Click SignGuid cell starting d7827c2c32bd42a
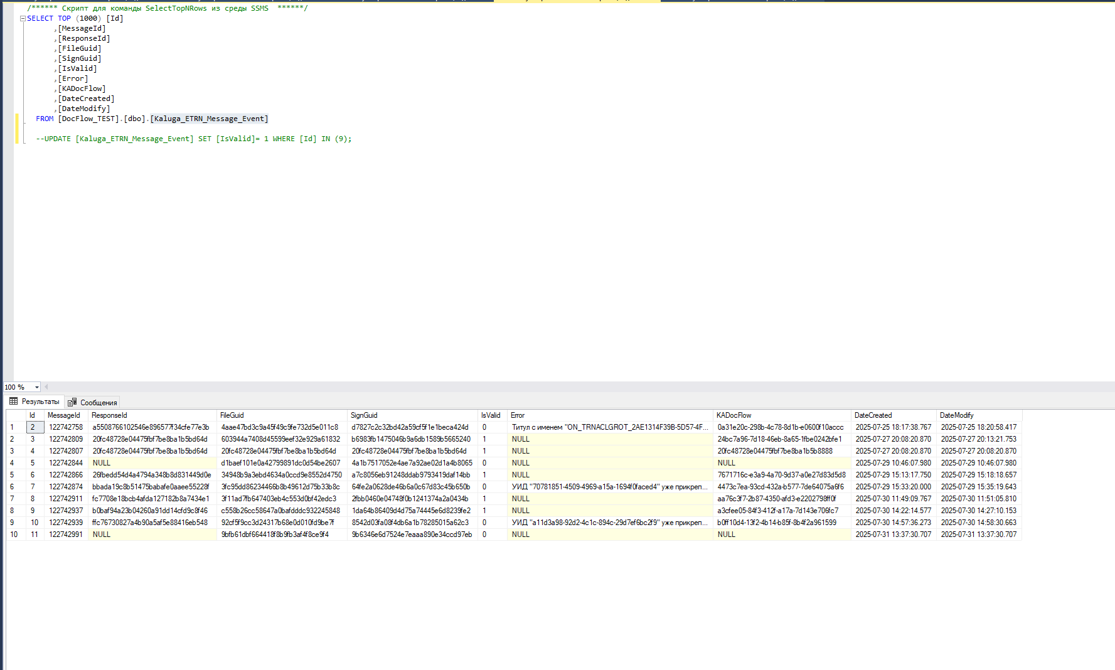 tap(412, 427)
